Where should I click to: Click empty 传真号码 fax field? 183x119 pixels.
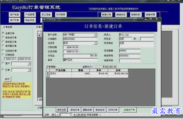tap(130, 60)
